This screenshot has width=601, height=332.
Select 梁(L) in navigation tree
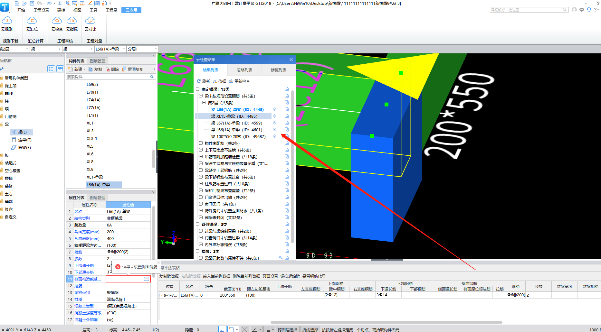(x=22, y=132)
